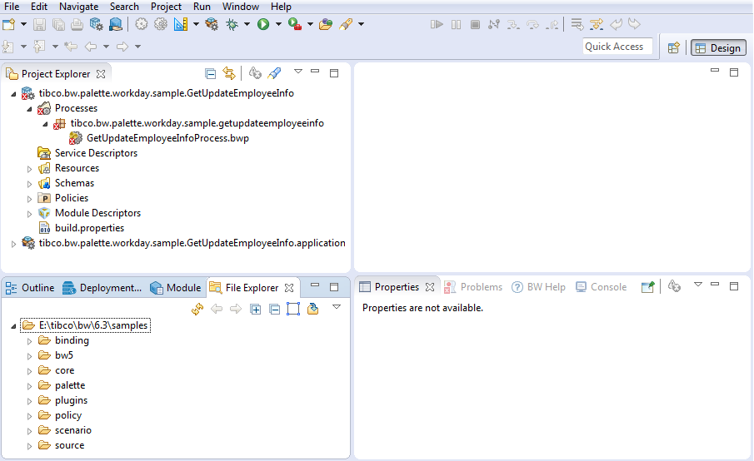Switch to the Deployment tab

102,288
